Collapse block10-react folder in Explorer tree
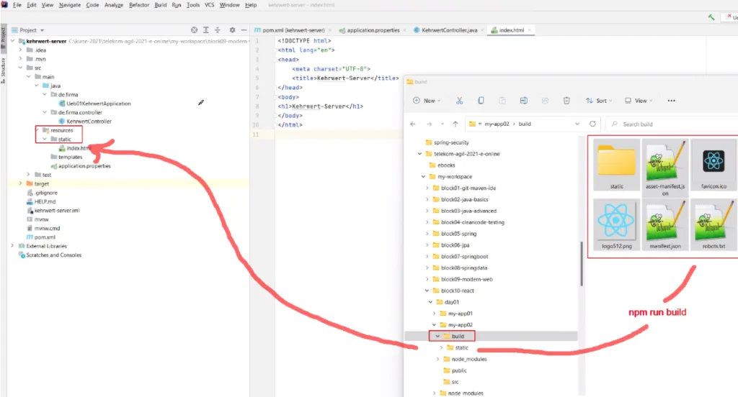The image size is (738, 397). pos(427,291)
